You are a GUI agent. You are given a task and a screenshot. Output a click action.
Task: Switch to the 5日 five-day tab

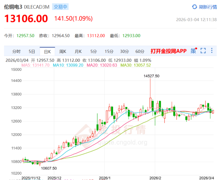(x=32, y=51)
